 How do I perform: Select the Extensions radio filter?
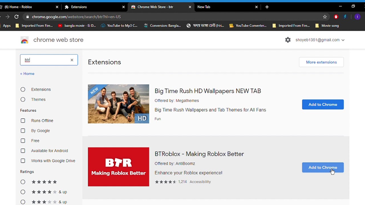23,89
